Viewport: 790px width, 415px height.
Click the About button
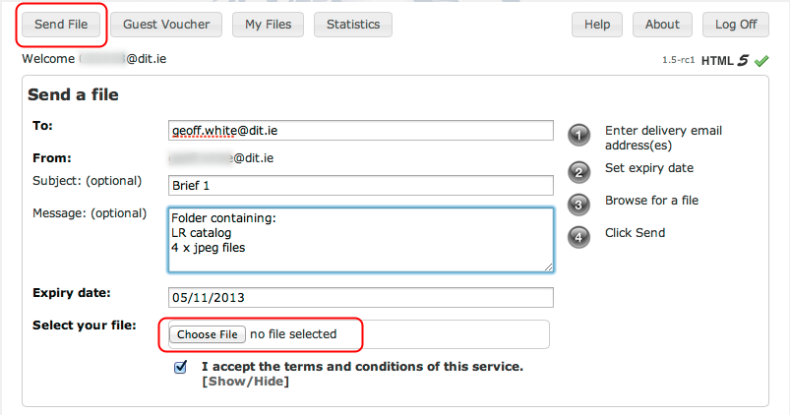[x=662, y=25]
